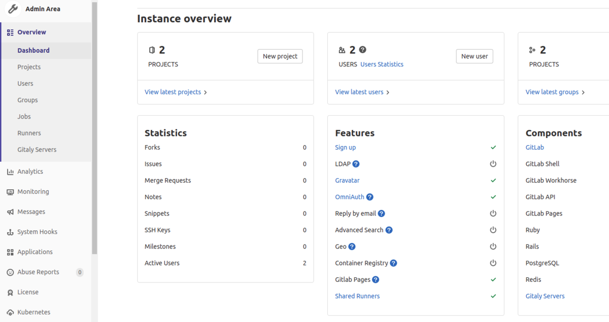Click the sidebar vertical scrollbar
This screenshot has width=609, height=322.
94,127
